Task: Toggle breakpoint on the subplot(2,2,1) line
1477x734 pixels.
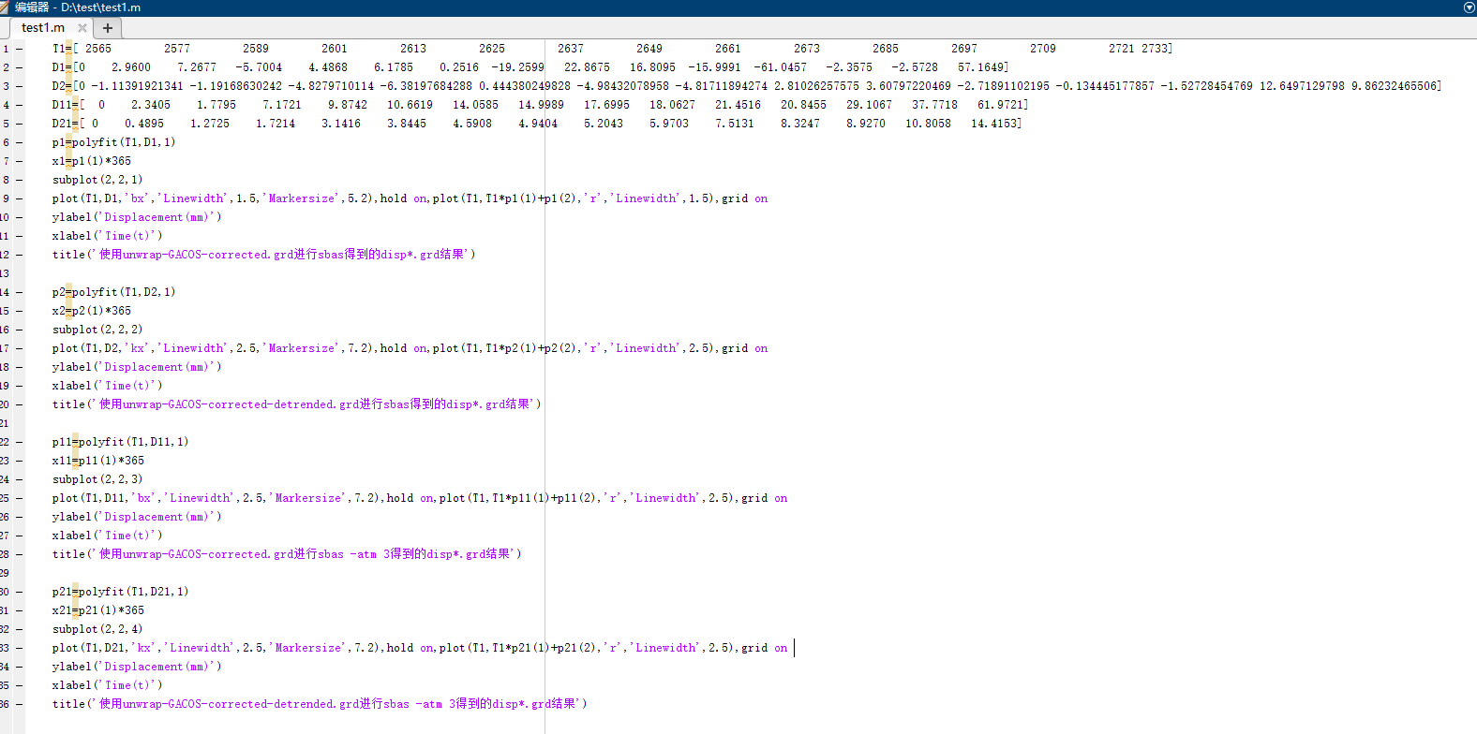Action: tap(19, 180)
